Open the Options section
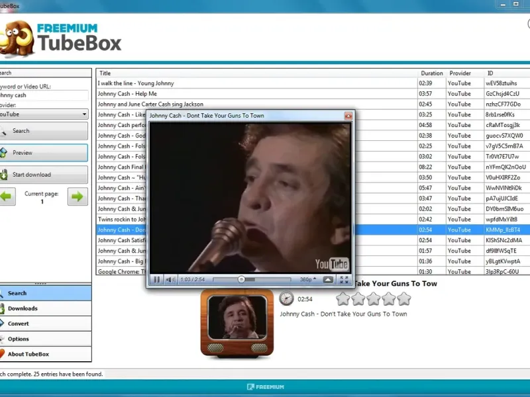This screenshot has height=397, width=530. (x=45, y=339)
